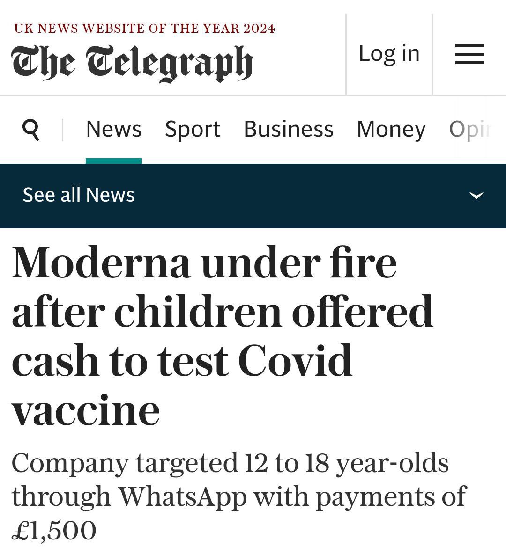Expand the See all News chevron
This screenshot has width=506, height=554.
476,195
